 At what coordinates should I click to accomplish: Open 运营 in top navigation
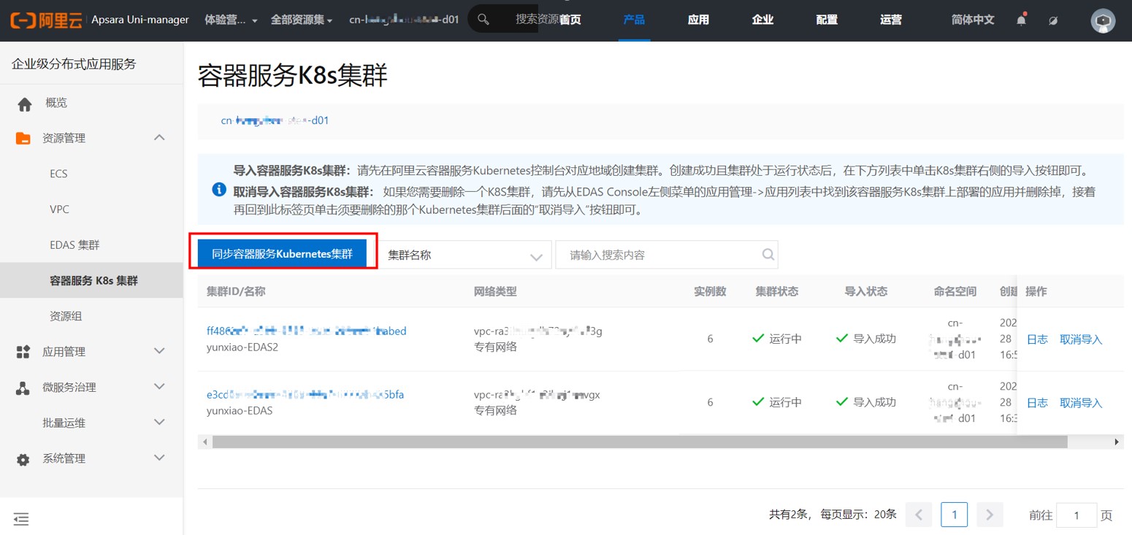point(891,20)
